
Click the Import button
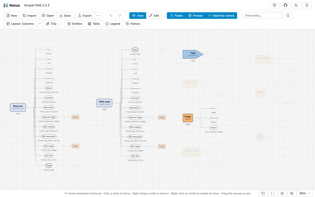tap(29, 16)
